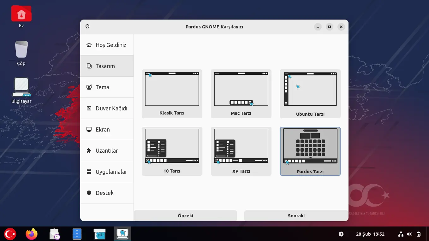Screen dimensions: 429x241
Task: Click the battery icon in the system tray
Action: (419, 234)
